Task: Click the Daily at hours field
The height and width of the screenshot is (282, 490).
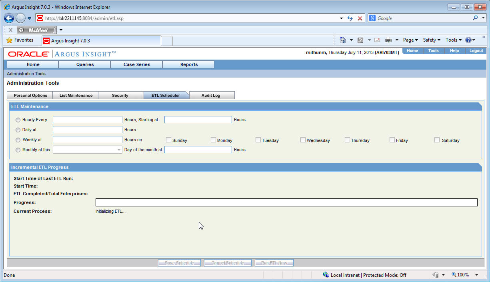Action: point(87,130)
